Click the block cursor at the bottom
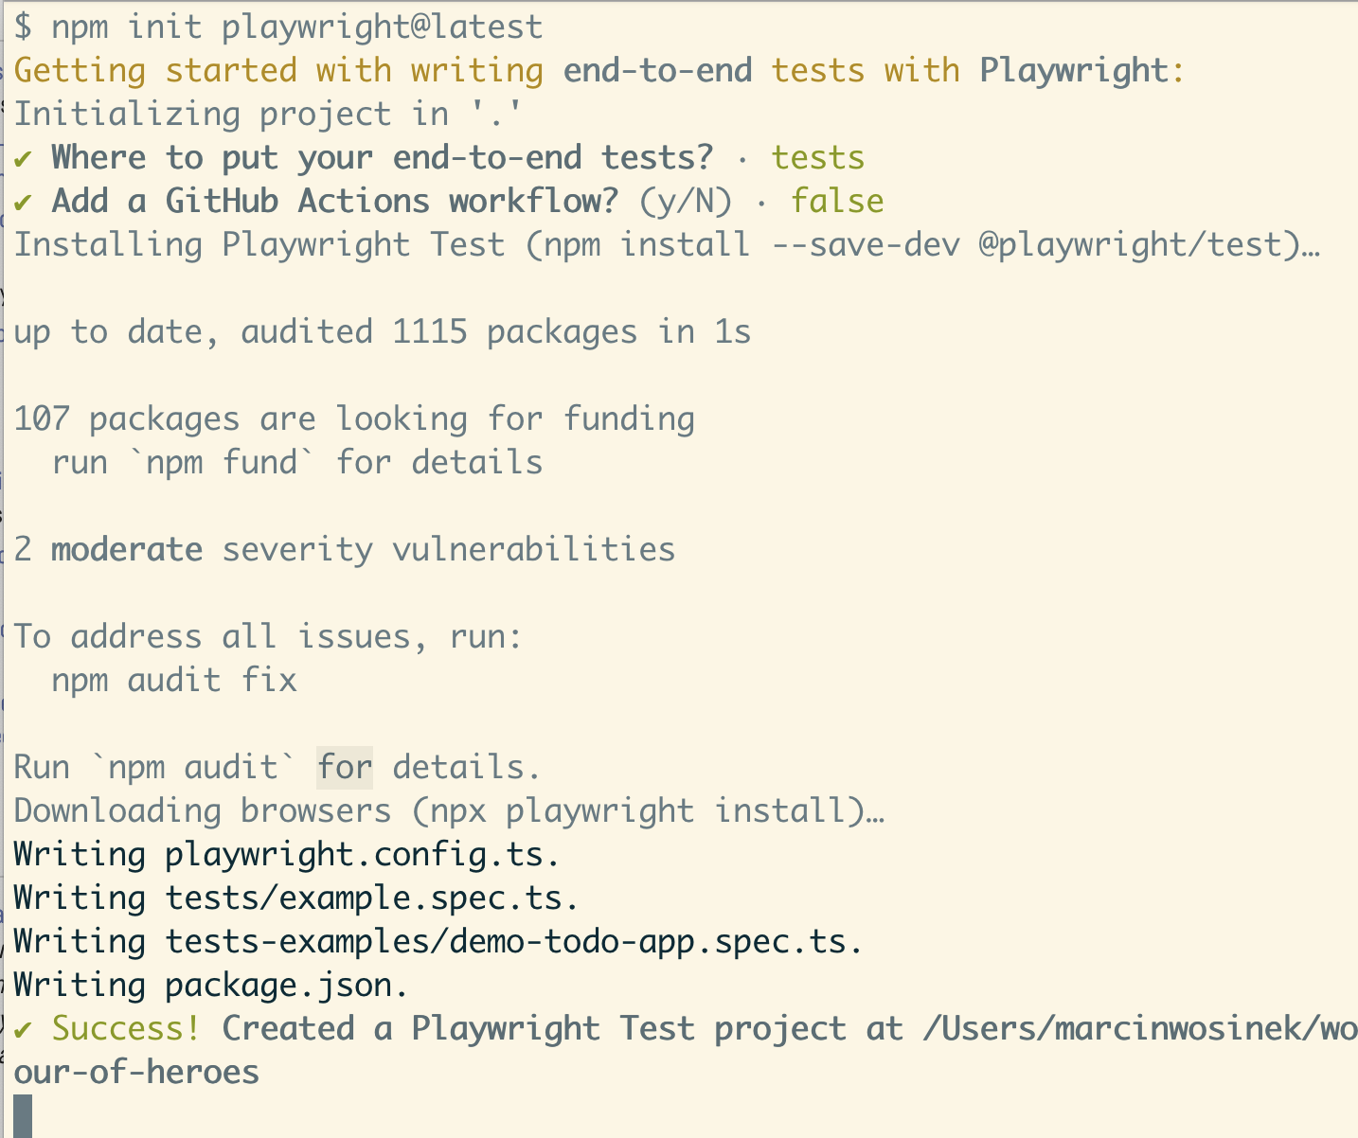The image size is (1358, 1138). pyautogui.click(x=23, y=1115)
